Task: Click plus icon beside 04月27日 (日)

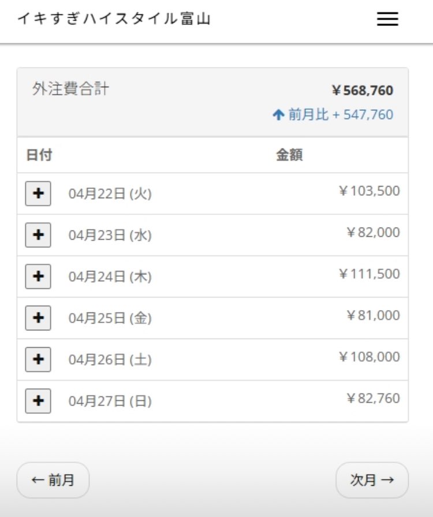Action: pos(38,401)
